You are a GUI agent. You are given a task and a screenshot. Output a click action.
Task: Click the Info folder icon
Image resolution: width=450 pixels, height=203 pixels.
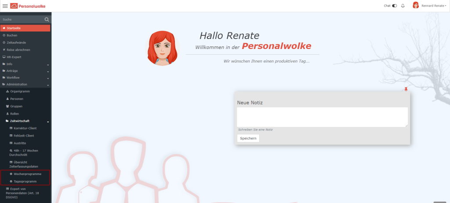point(4,64)
